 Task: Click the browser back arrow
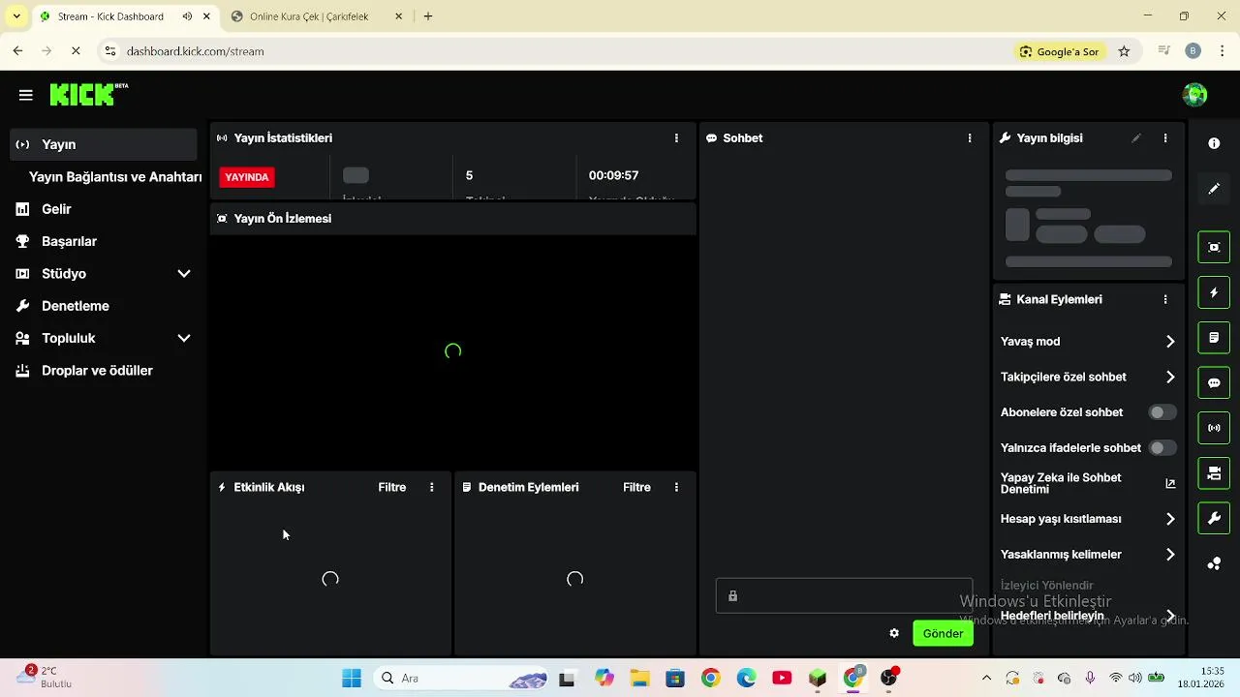pos(17,51)
